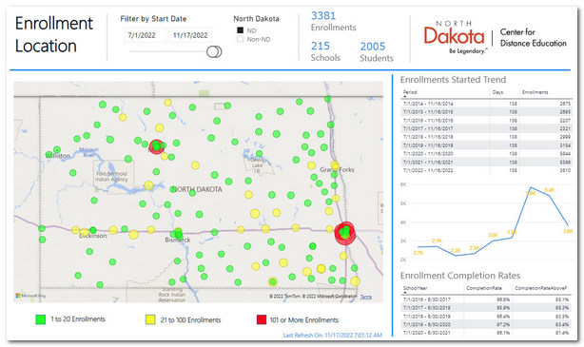Click the end date field 11/17/2022
The width and height of the screenshot is (584, 347).
[x=190, y=35]
